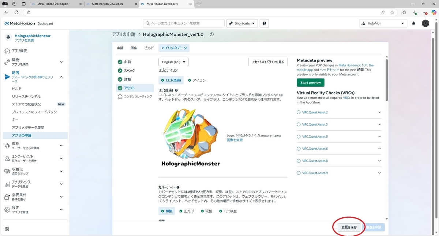Image resolution: width=439 pixels, height=236 pixels.
Task: Select the ロゴ(透過) asset option
Action: tap(171, 80)
